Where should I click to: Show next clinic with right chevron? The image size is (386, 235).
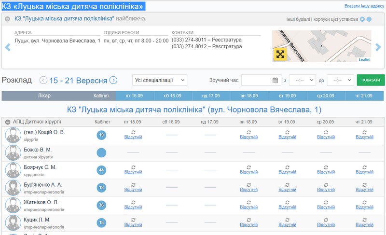click(x=378, y=47)
